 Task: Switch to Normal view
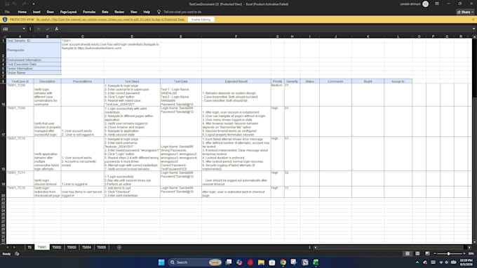[408, 254]
